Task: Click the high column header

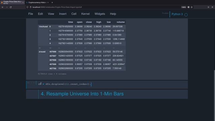Action: click(99, 22)
